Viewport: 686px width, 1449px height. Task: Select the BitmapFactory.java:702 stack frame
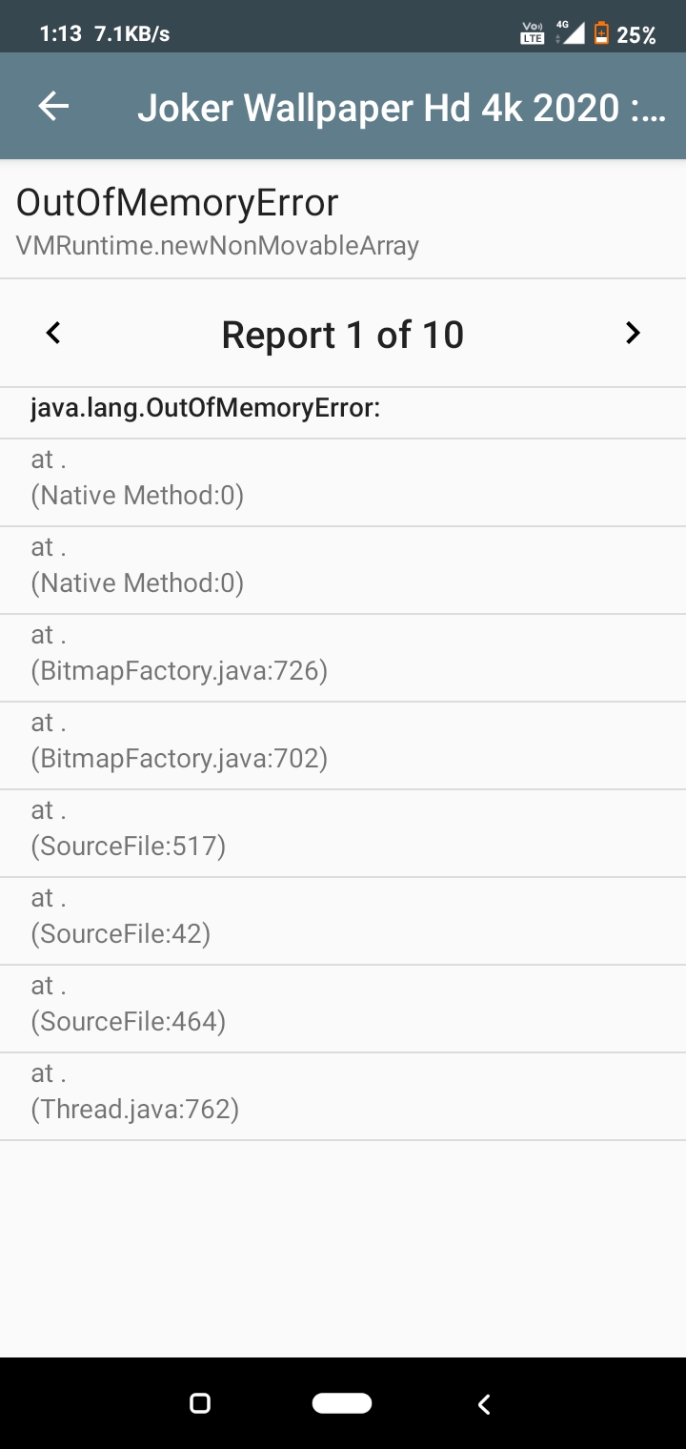coord(179,745)
